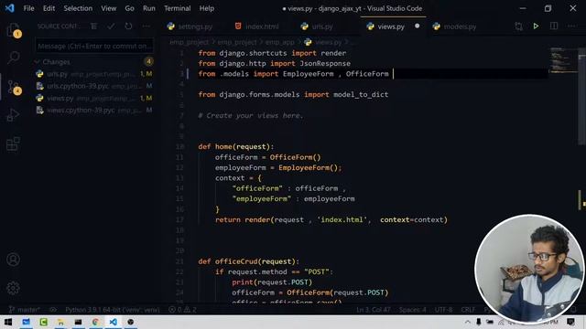The width and height of the screenshot is (586, 329).
Task: Open Help menu
Action: [207, 8]
